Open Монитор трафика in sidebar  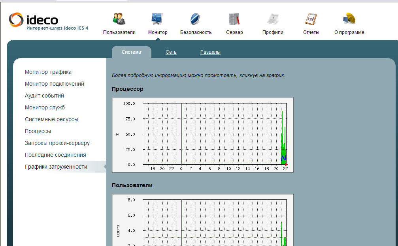tap(48, 72)
